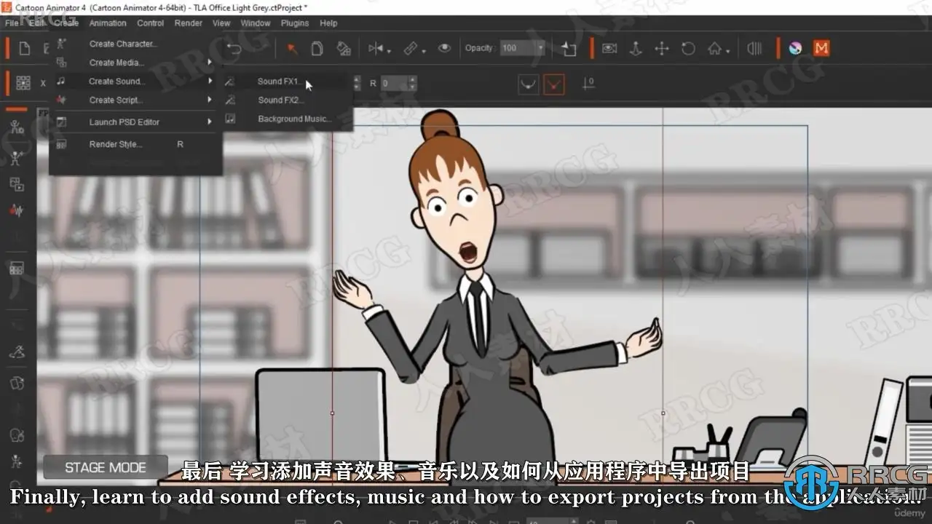This screenshot has height=524, width=932.
Task: Open the Help menu
Action: pyautogui.click(x=328, y=23)
